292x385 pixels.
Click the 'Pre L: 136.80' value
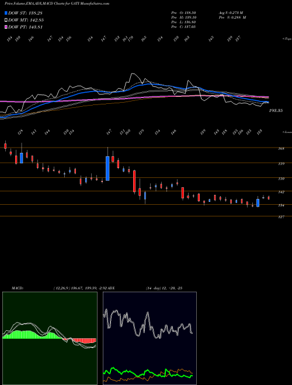tap(183, 22)
